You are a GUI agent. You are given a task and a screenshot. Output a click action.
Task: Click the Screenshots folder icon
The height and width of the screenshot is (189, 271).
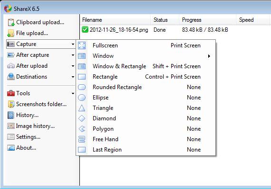pyautogui.click(x=11, y=104)
